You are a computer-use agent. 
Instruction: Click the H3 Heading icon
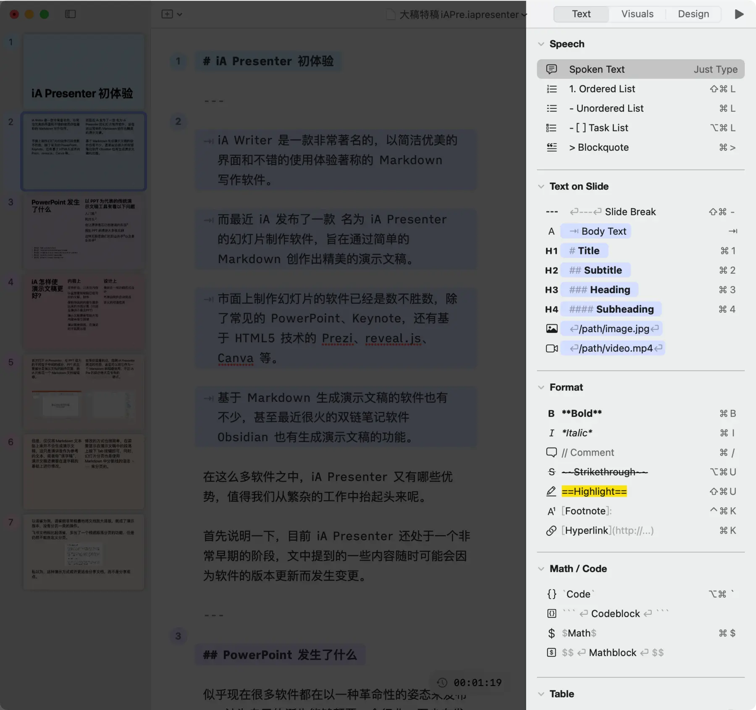pyautogui.click(x=551, y=290)
